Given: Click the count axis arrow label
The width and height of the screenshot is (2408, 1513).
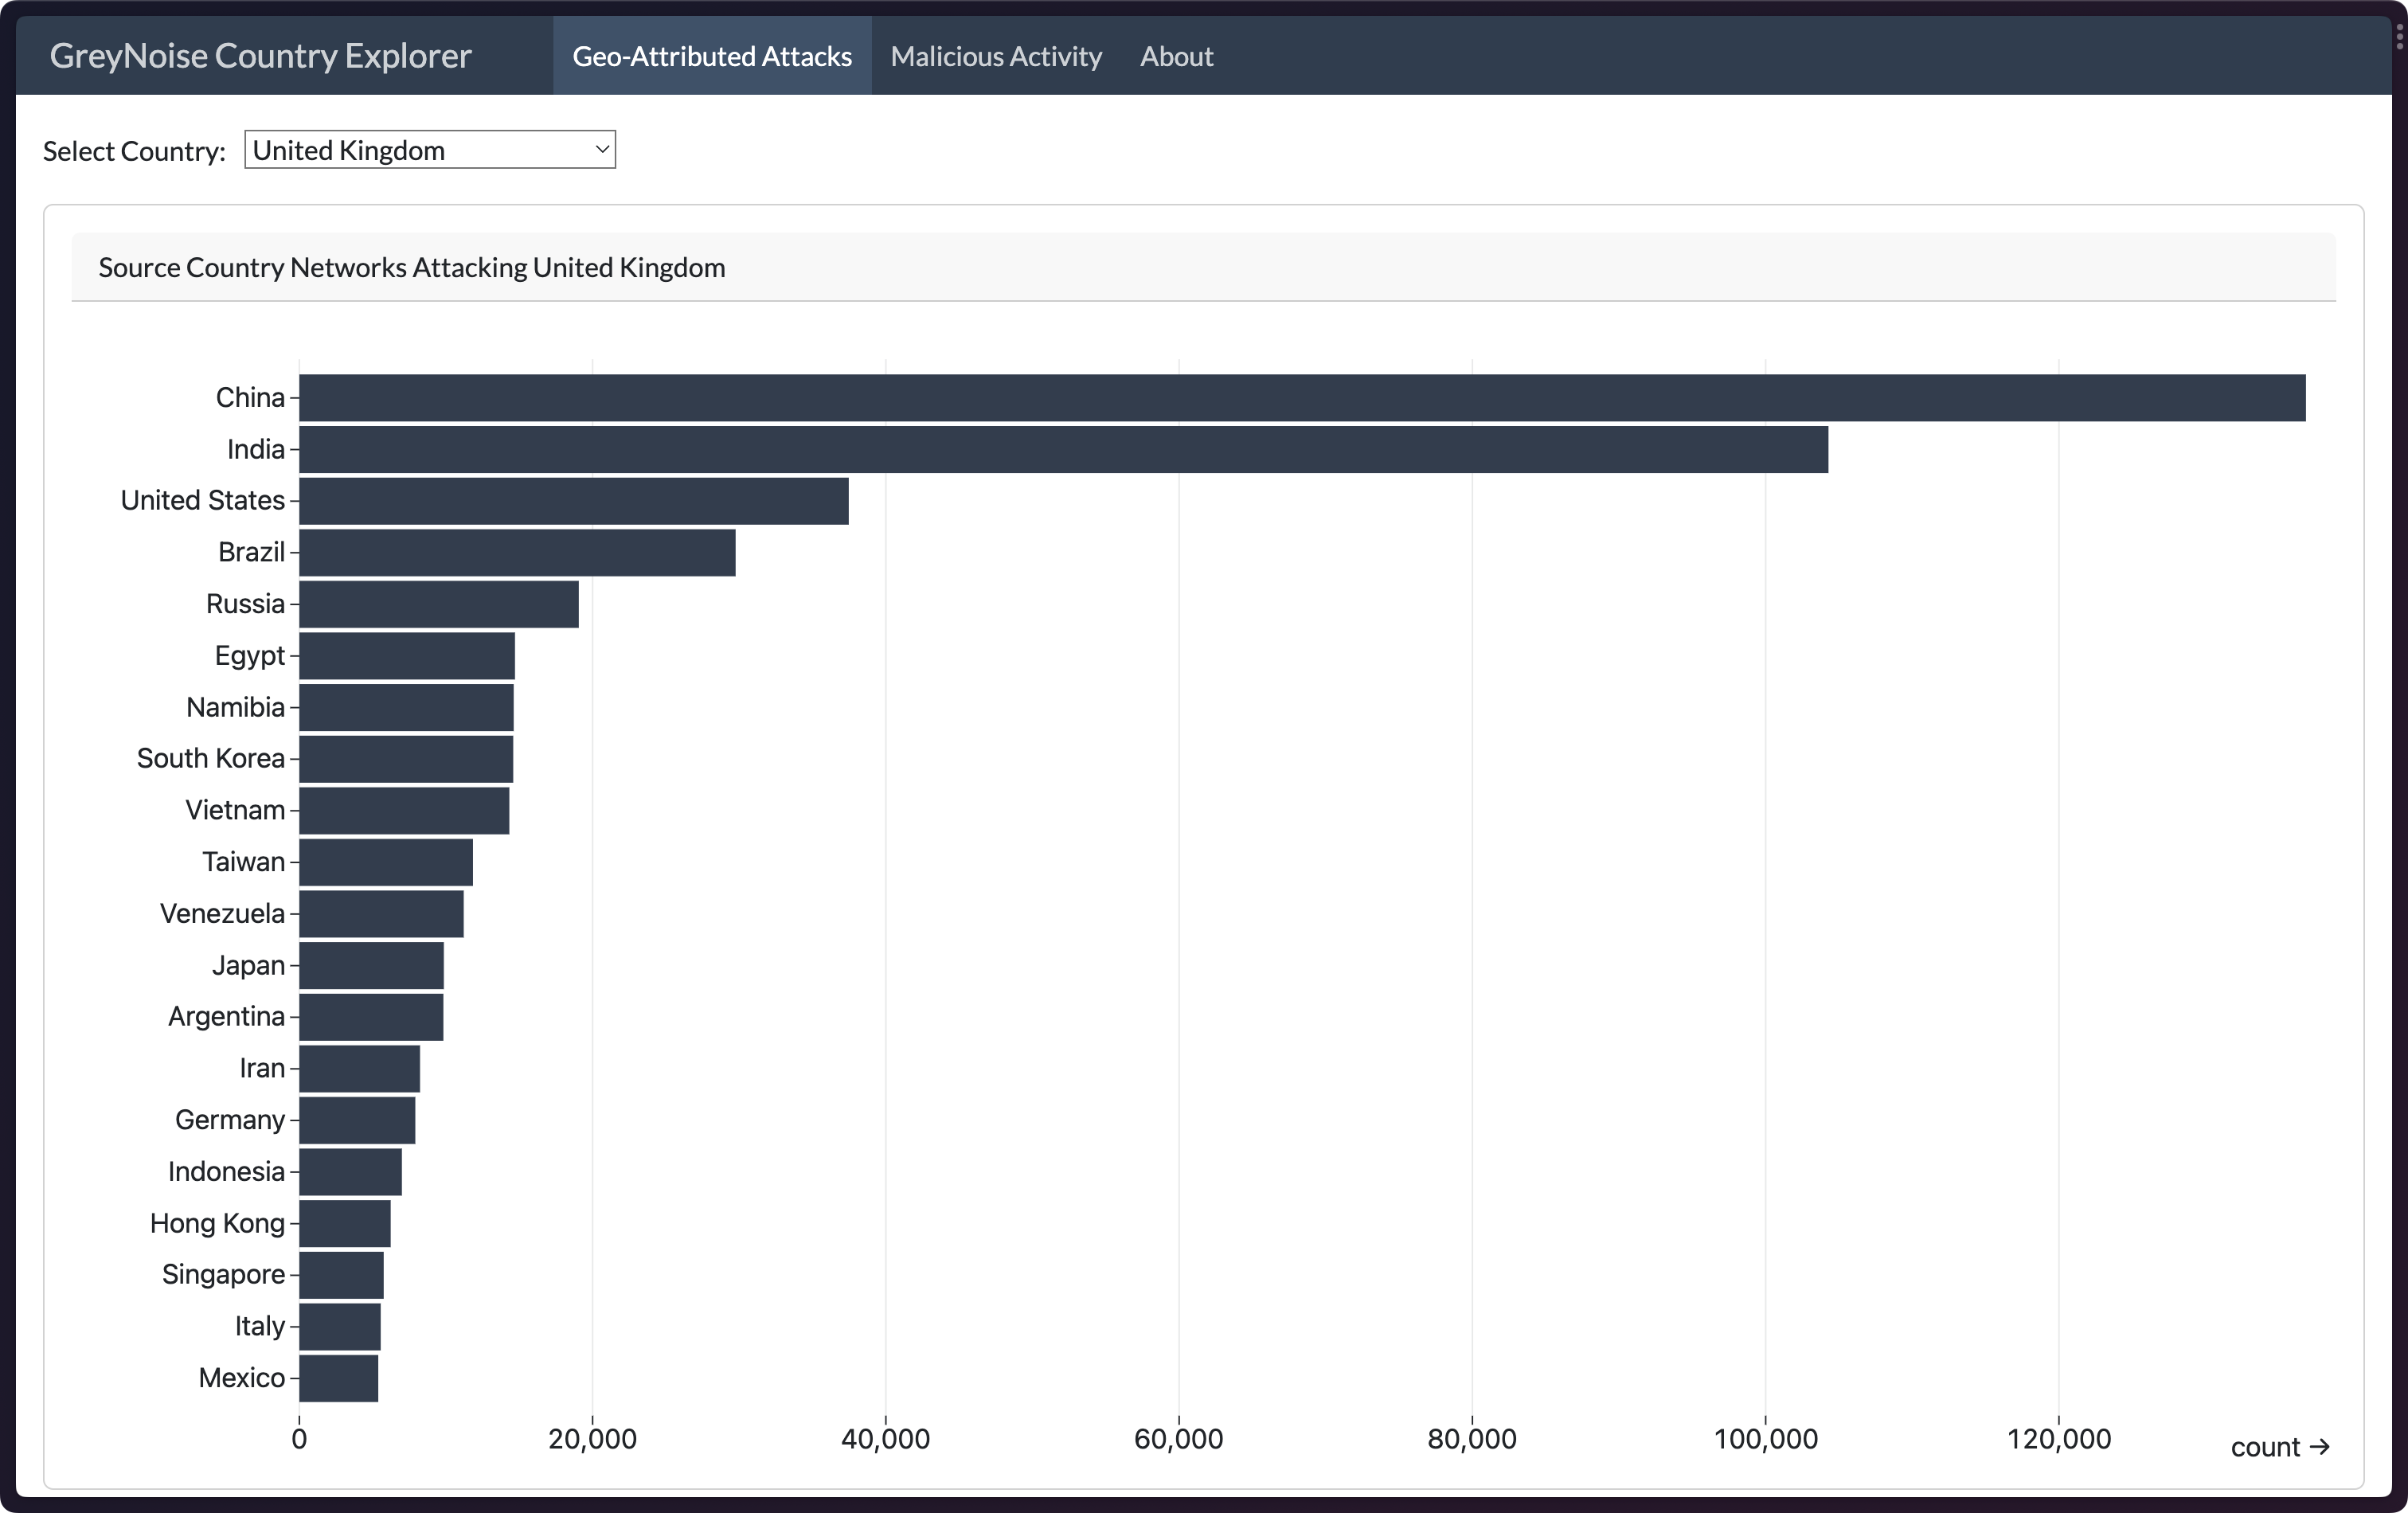Looking at the screenshot, I should [2279, 1447].
